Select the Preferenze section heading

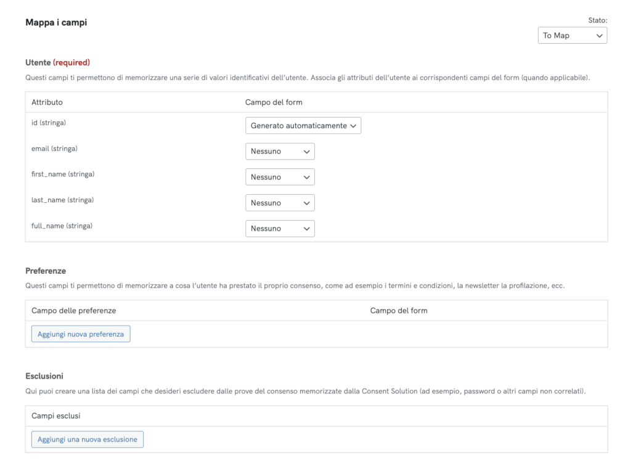point(46,271)
